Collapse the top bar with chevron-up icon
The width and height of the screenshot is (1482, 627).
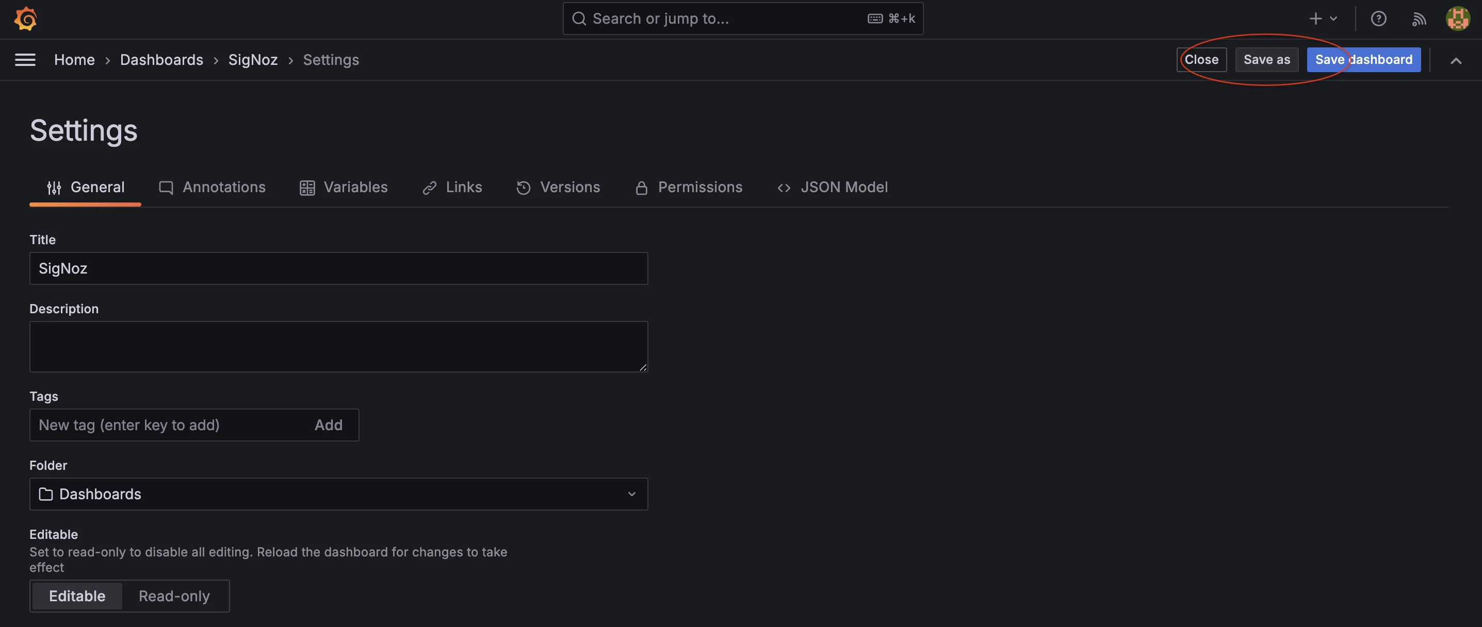(x=1456, y=60)
